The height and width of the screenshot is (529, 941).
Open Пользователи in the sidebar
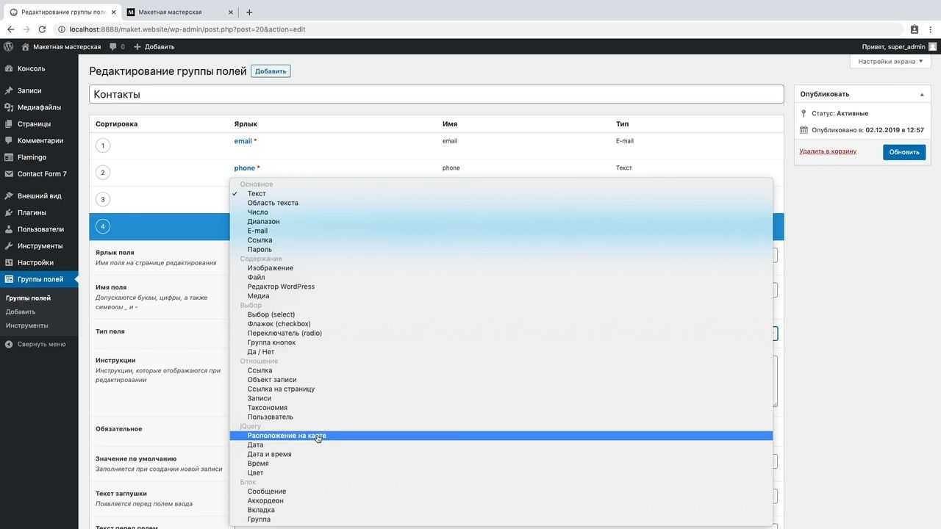(39, 229)
